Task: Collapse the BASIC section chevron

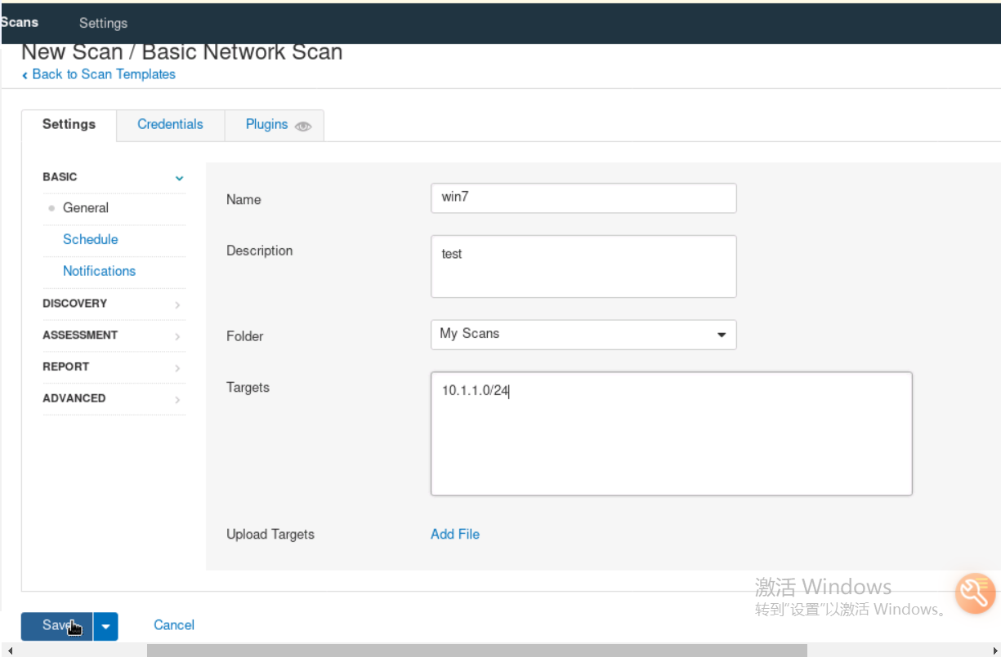Action: pos(179,178)
